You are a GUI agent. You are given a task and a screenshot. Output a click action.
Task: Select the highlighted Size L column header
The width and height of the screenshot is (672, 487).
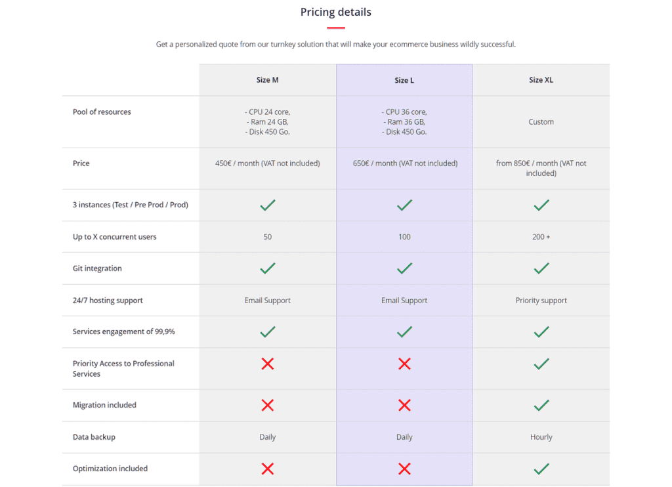404,80
